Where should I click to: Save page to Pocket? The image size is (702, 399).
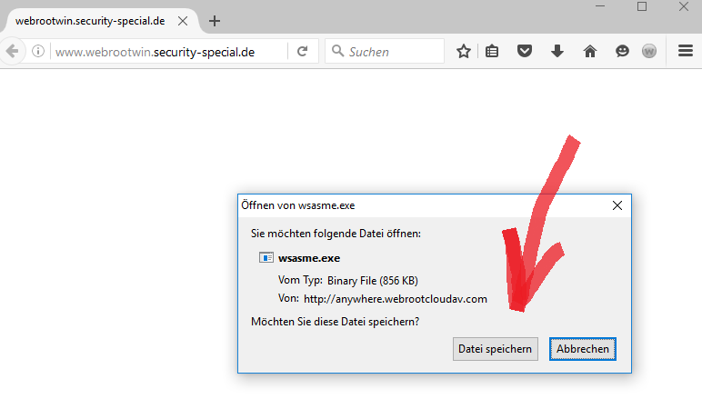click(x=525, y=52)
